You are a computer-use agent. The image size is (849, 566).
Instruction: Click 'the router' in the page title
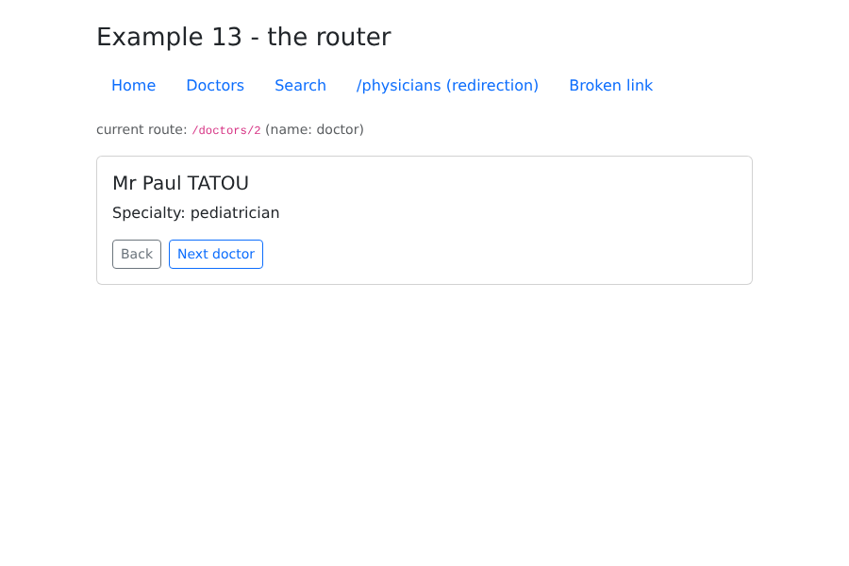[x=329, y=37]
